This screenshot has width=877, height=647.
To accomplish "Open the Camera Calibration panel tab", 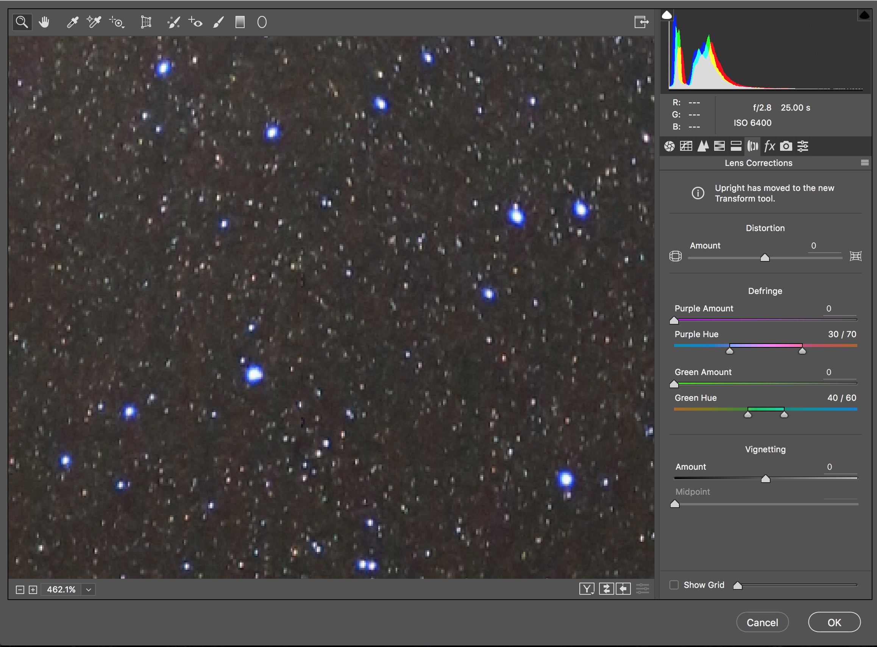I will coord(786,147).
